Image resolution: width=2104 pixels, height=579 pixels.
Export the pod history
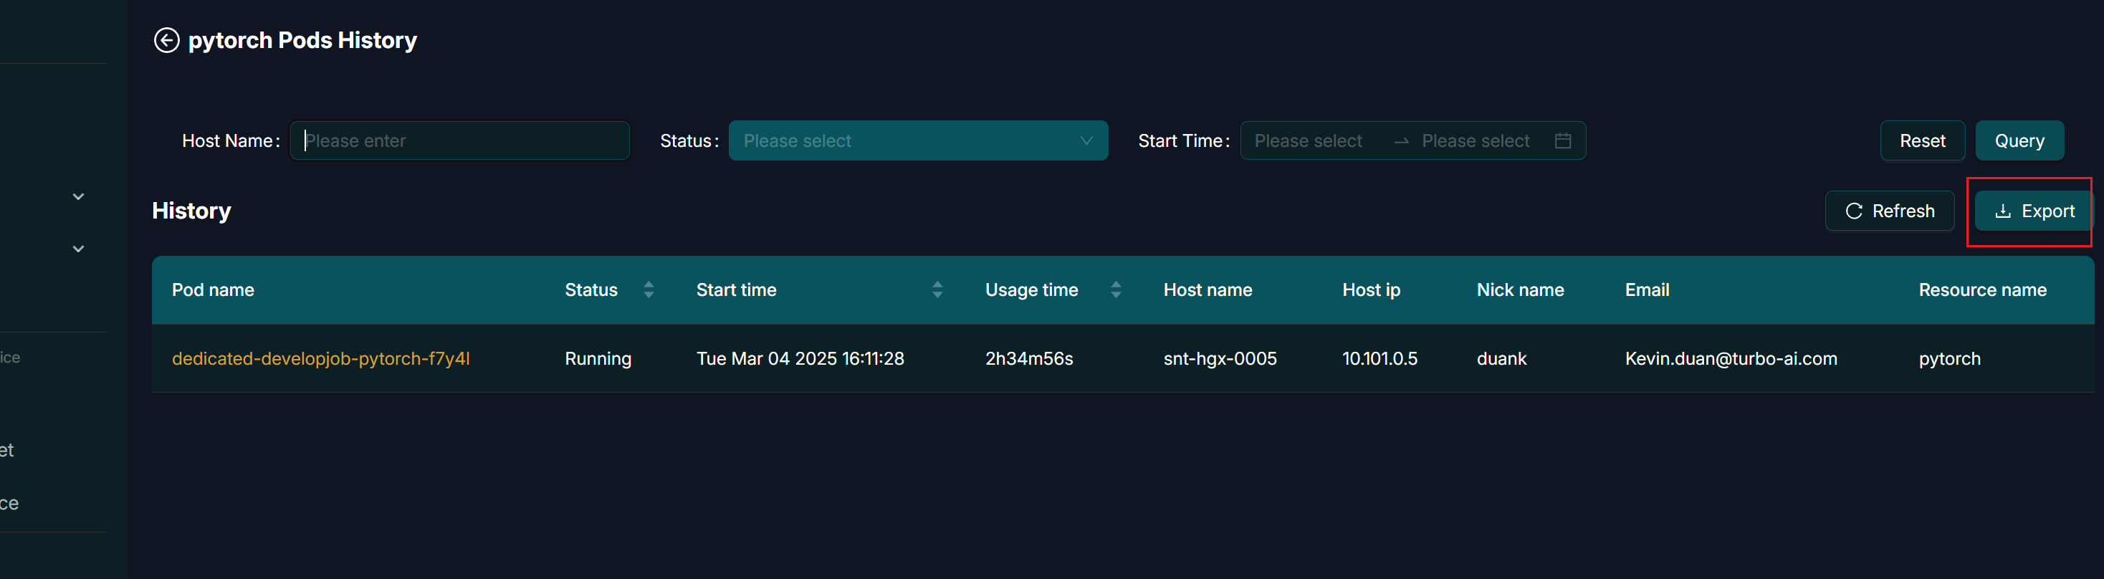(2034, 211)
